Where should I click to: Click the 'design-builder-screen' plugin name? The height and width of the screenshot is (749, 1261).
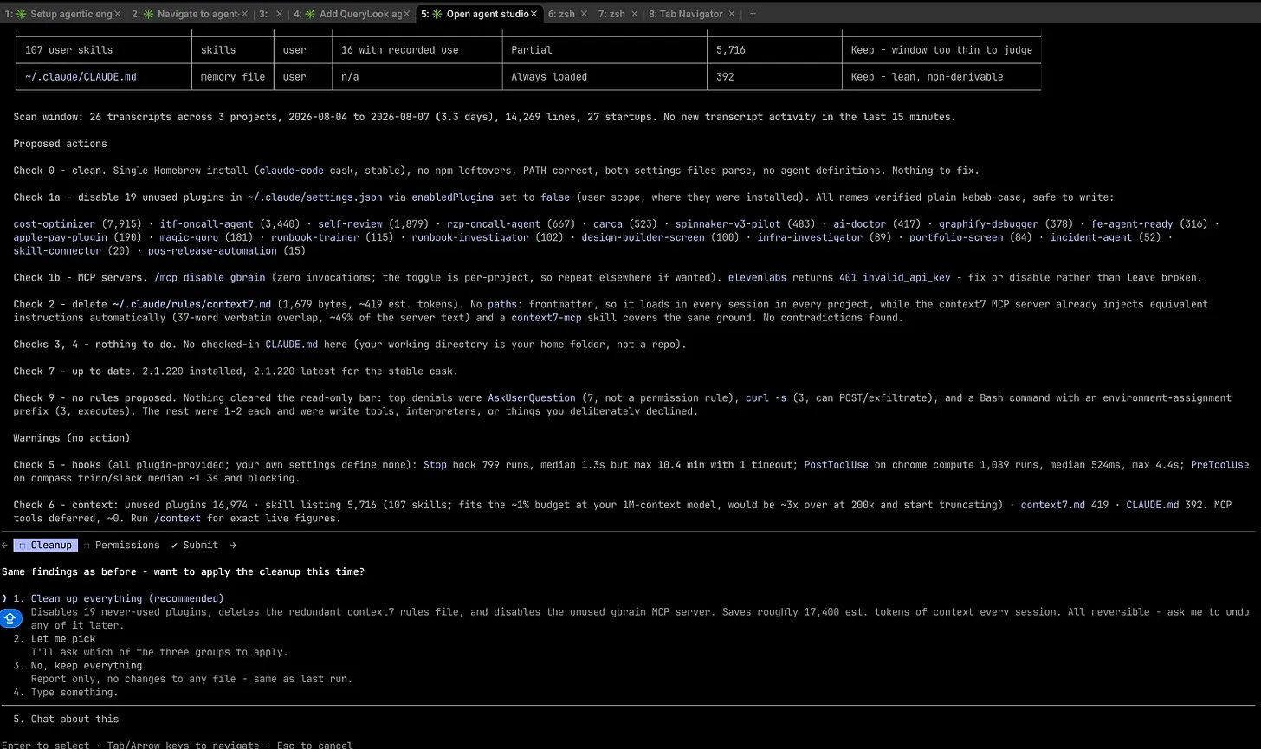pyautogui.click(x=644, y=237)
